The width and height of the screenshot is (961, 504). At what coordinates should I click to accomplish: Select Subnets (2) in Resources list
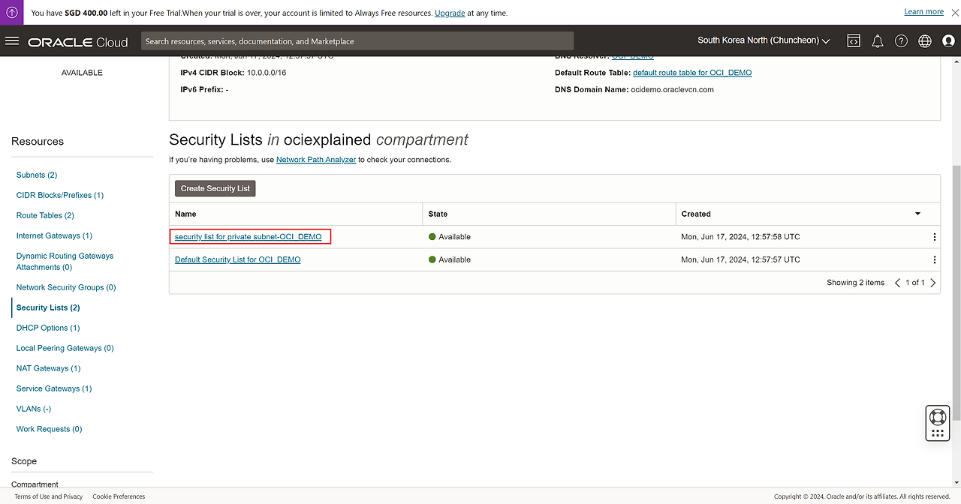pos(37,175)
